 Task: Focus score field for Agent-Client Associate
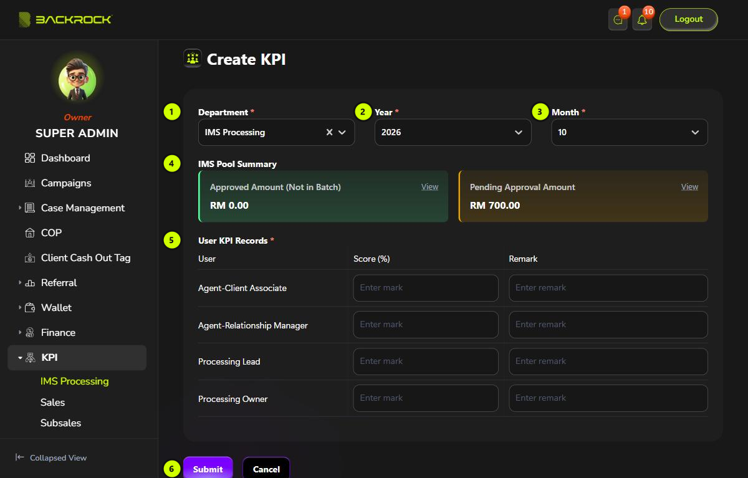coord(426,288)
